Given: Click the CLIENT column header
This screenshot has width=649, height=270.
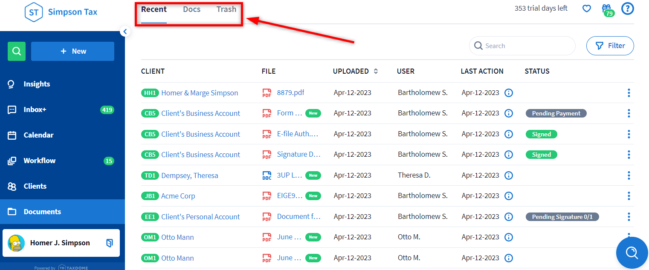Looking at the screenshot, I should tap(153, 71).
